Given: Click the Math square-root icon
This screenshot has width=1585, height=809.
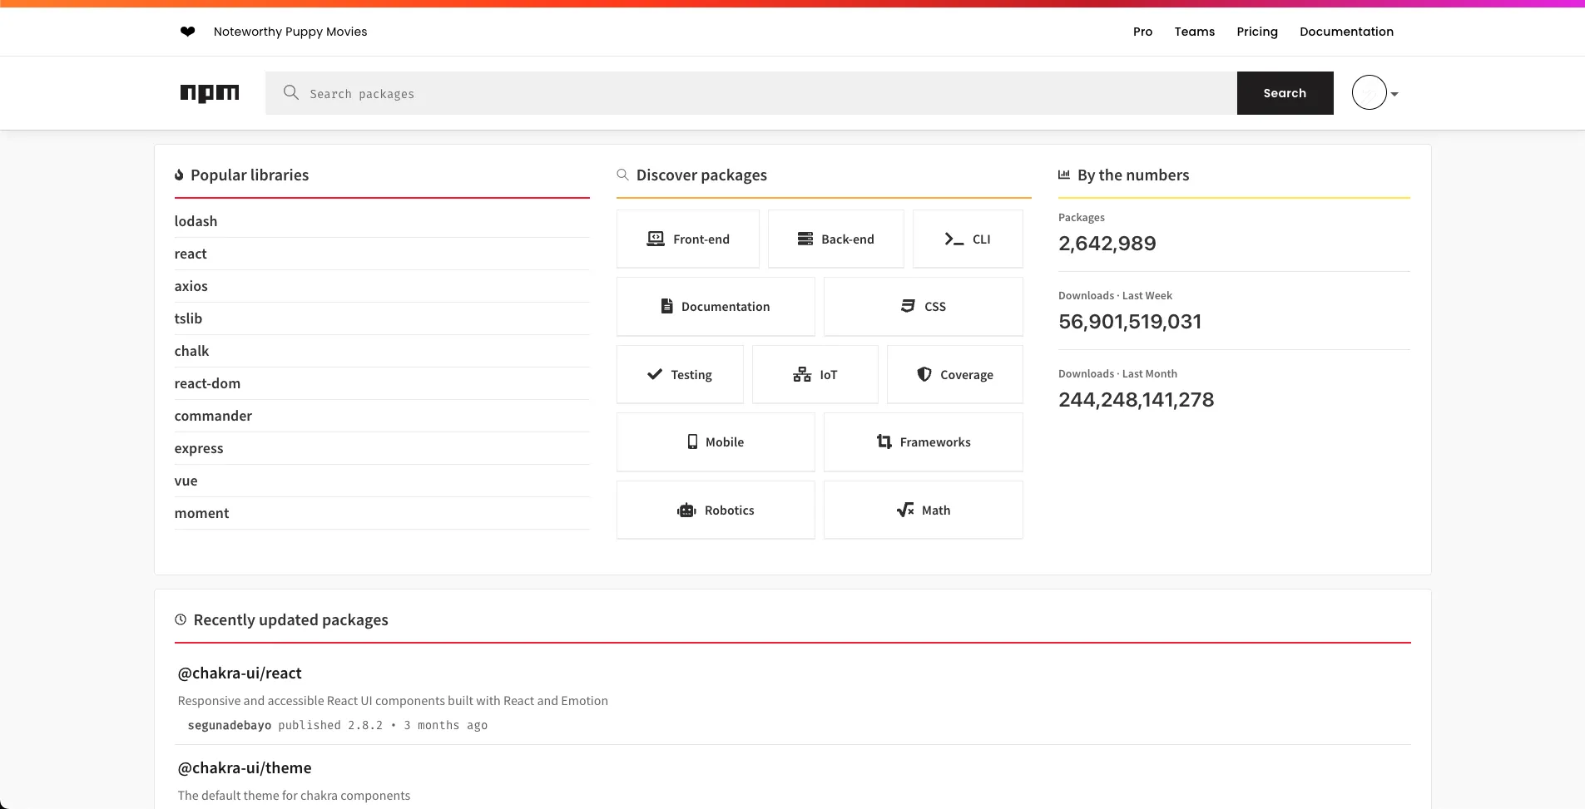Looking at the screenshot, I should click(x=905, y=510).
